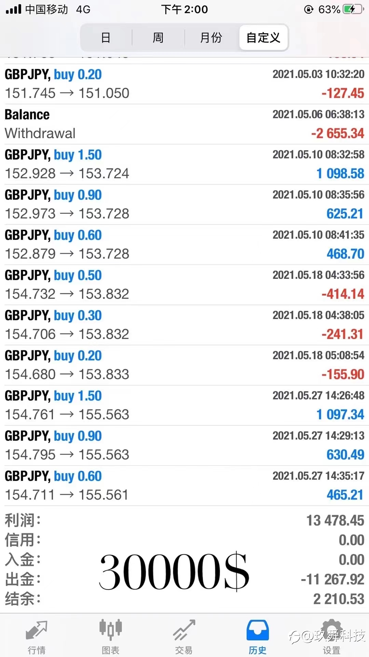
Task: Select the 自定义 custom period segment
Action: point(263,37)
